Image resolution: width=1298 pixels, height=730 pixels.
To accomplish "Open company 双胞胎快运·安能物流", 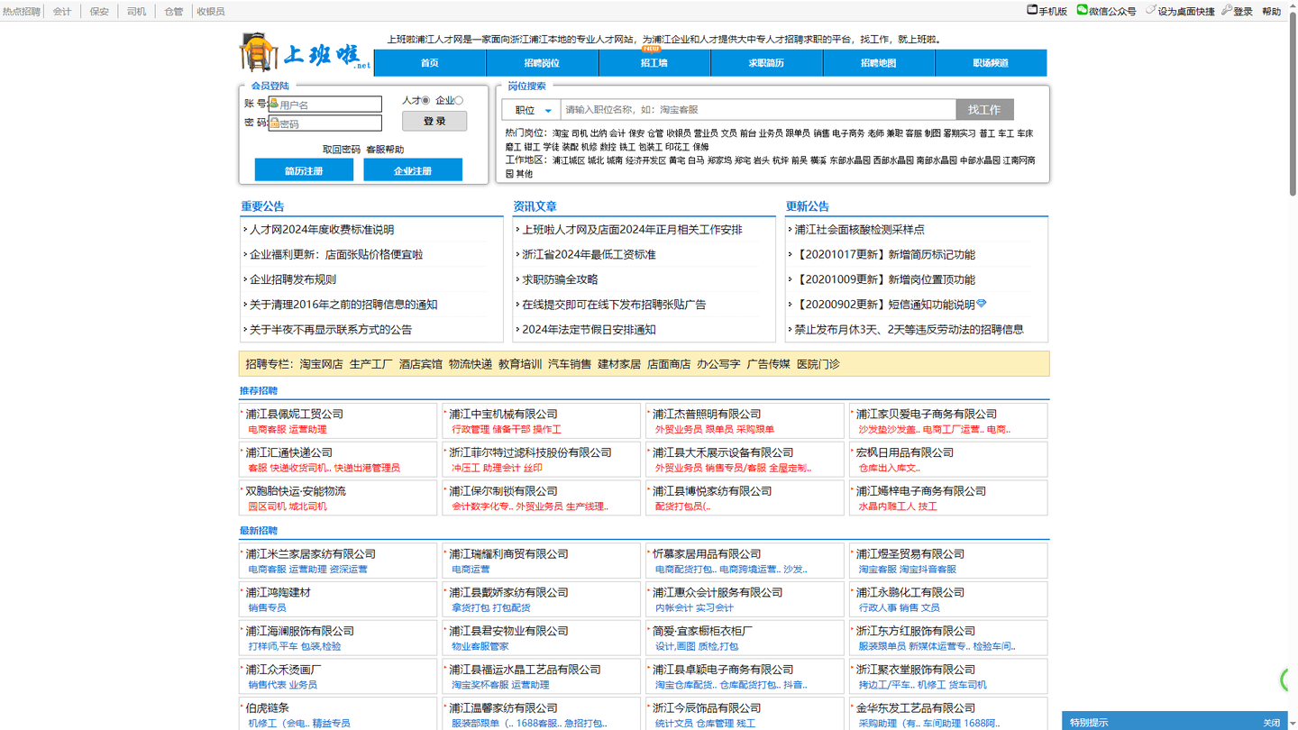I will point(296,491).
